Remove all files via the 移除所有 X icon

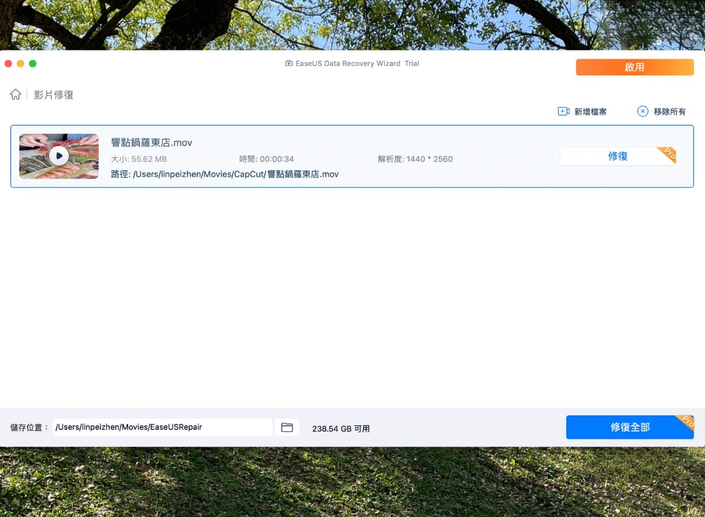coord(643,111)
